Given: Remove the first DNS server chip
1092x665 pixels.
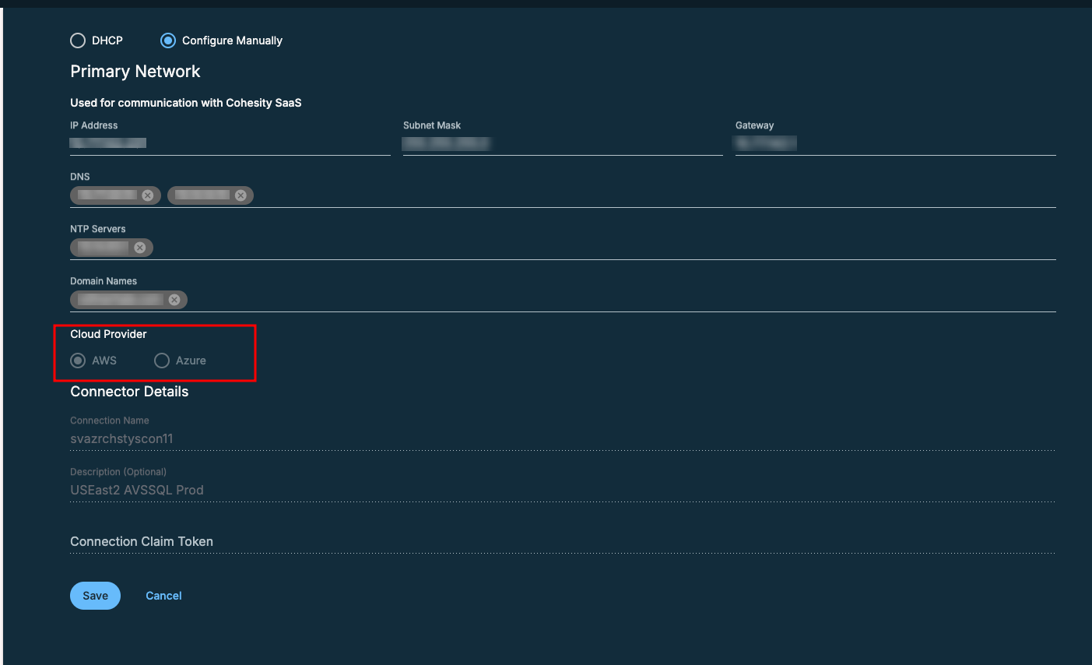Looking at the screenshot, I should click(x=147, y=195).
